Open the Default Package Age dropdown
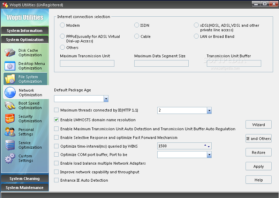 pos(106,99)
